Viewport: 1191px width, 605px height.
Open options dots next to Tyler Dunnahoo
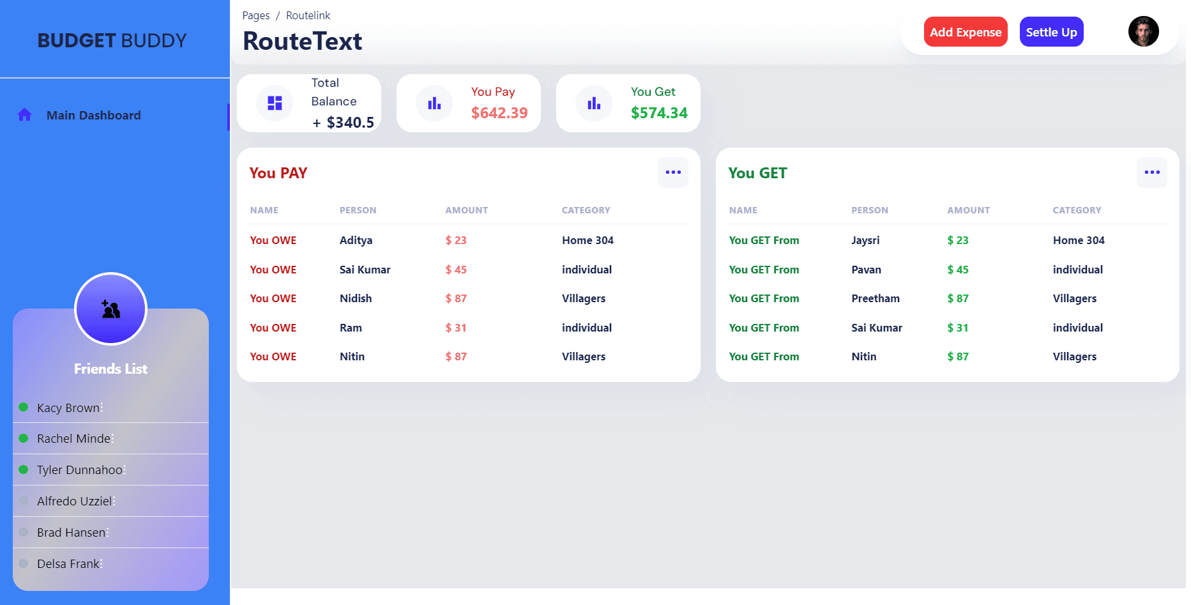[125, 470]
